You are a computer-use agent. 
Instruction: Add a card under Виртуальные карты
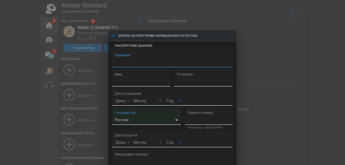[x=69, y=120]
